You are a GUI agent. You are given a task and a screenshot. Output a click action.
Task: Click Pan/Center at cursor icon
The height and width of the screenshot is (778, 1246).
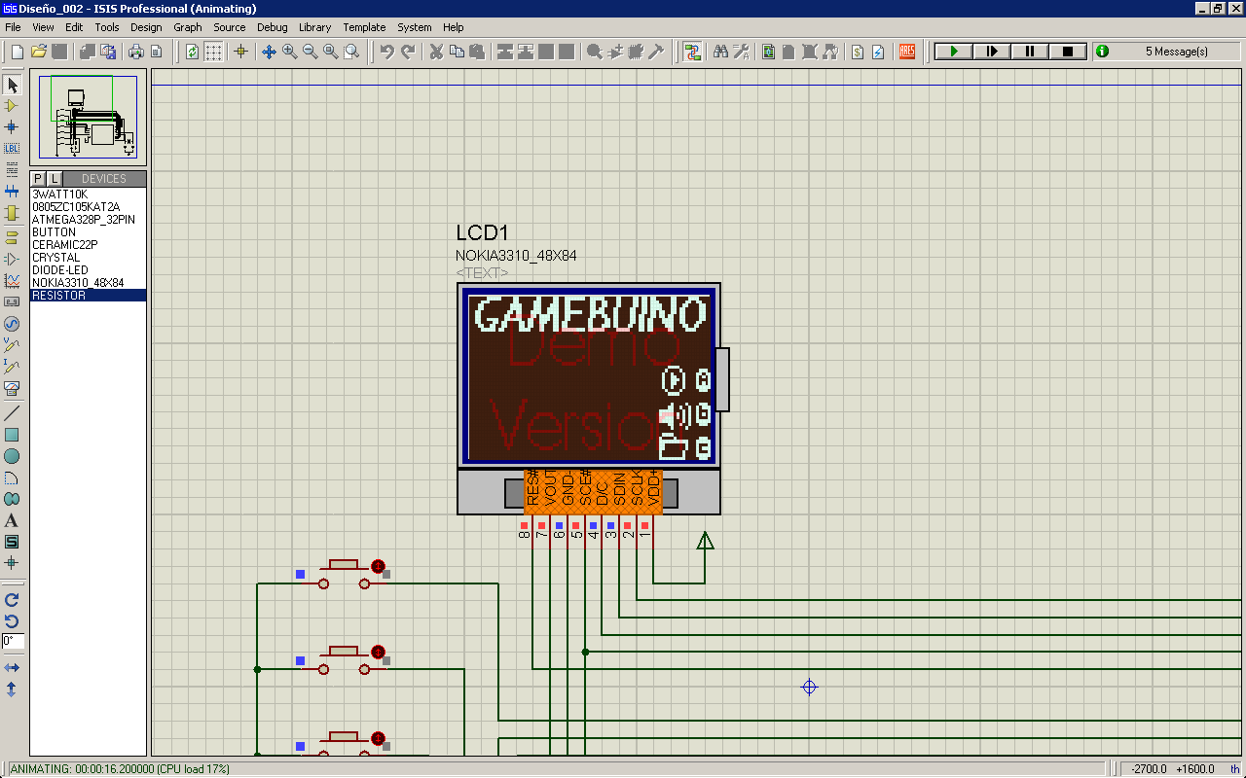coord(269,52)
